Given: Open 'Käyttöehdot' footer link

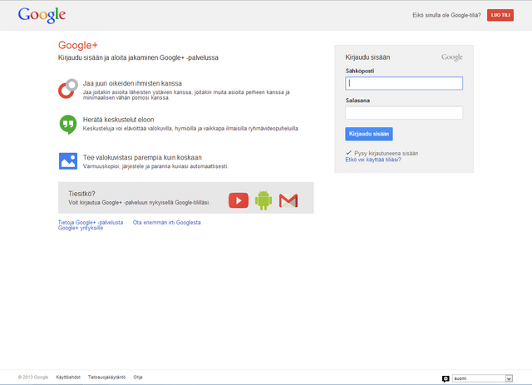Looking at the screenshot, I should point(68,378).
